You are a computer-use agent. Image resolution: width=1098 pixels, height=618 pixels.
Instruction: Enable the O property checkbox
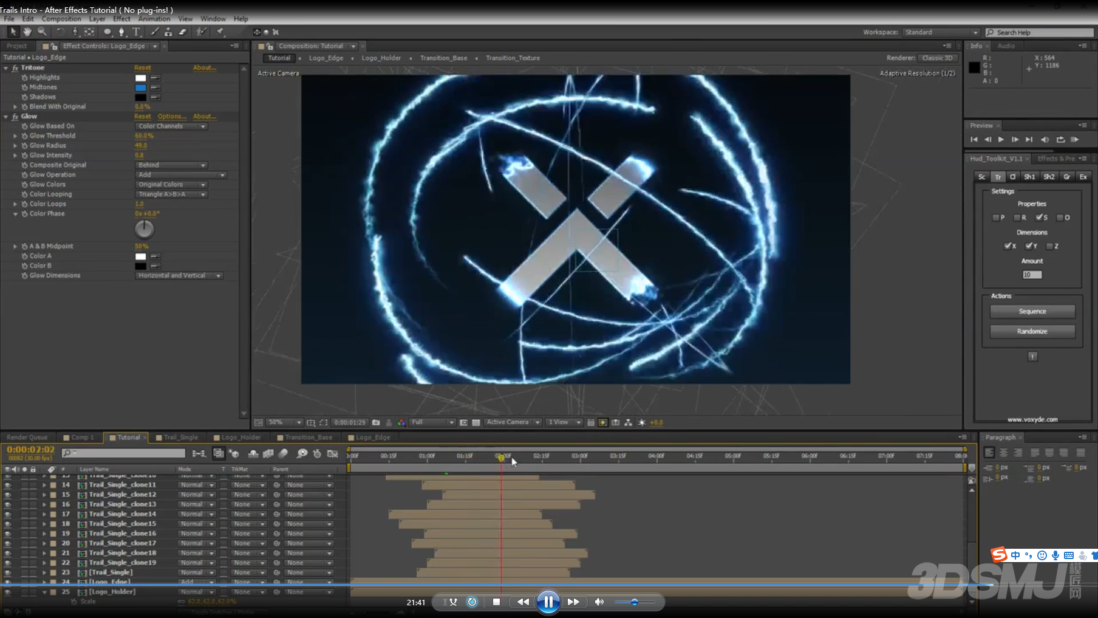coord(1060,218)
